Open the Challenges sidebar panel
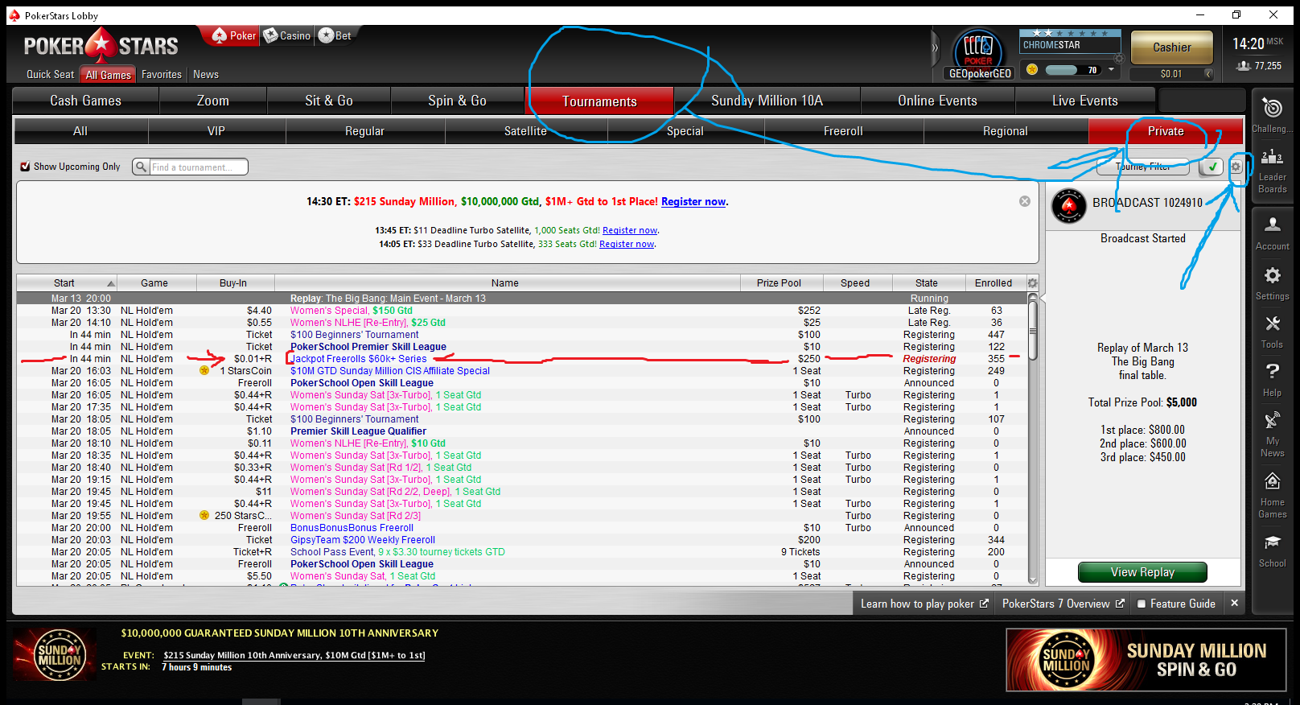 click(1272, 114)
